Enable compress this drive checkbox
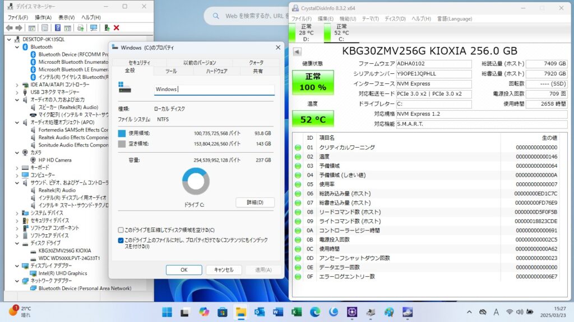574x322 pixels. click(121, 230)
